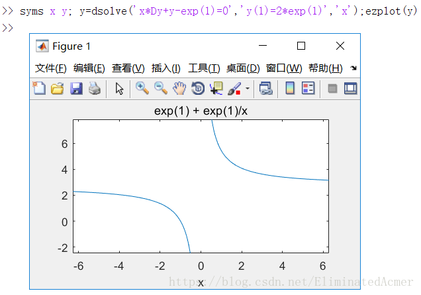Minimize the Figure 1 window
Image resolution: width=421 pixels, height=295 pixels.
pyautogui.click(x=263, y=46)
